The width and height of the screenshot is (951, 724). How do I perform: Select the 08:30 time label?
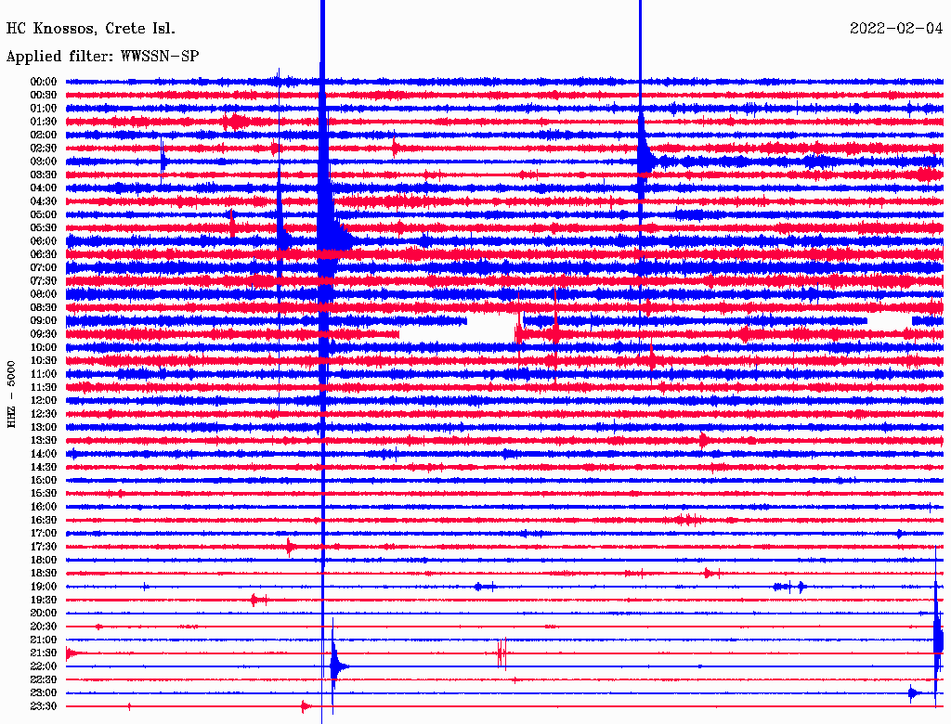click(44, 308)
